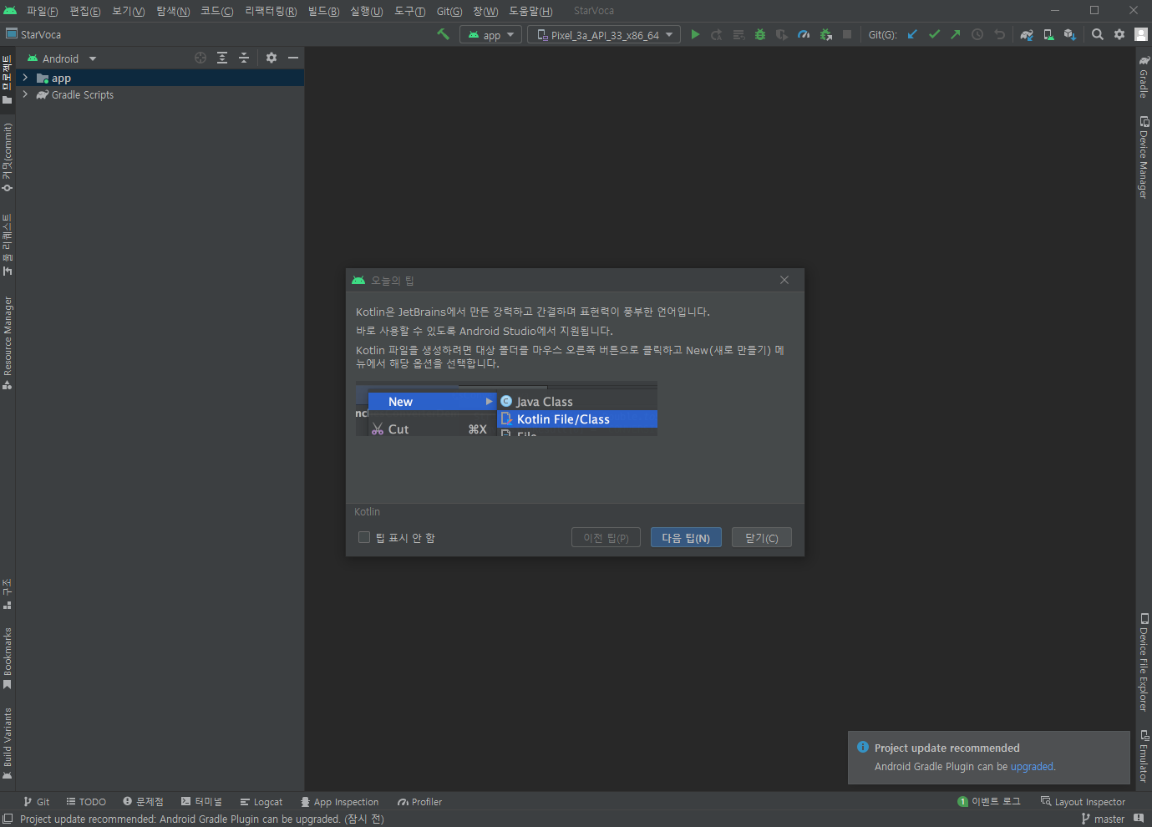Screen dimensions: 1152x827
Task: Click the notifications icon in status bar
Action: point(1139,819)
